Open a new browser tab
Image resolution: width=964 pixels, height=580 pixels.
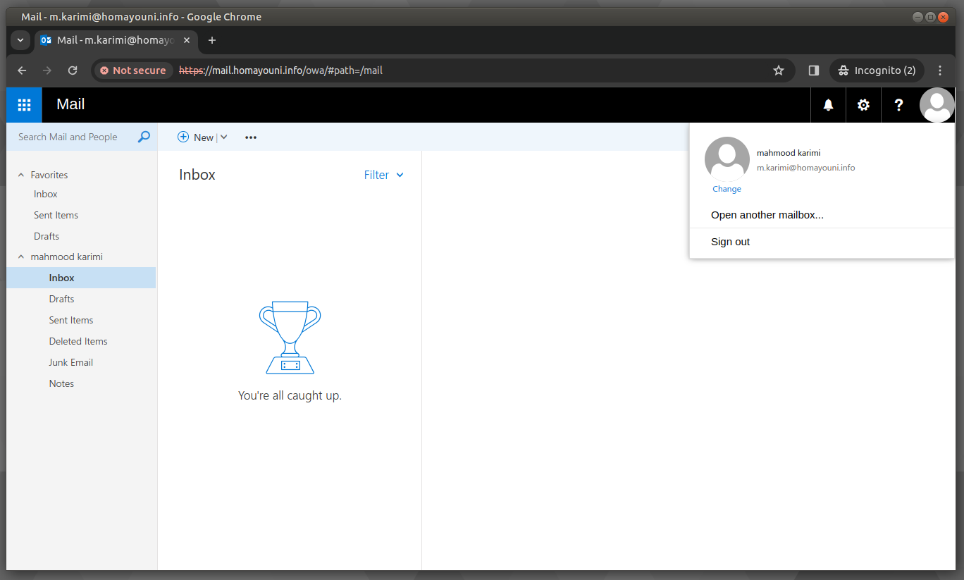click(212, 40)
